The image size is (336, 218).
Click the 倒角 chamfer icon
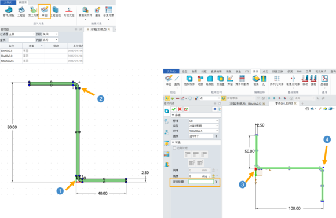click(x=255, y=79)
